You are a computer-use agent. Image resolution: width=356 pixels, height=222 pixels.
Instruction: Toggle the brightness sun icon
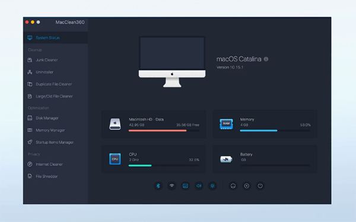tap(212, 186)
